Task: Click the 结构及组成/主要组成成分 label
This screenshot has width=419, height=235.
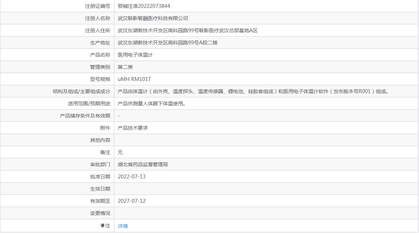Action: click(81, 92)
